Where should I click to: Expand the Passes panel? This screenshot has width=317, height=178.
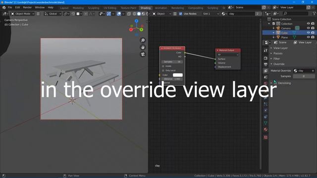[278, 53]
